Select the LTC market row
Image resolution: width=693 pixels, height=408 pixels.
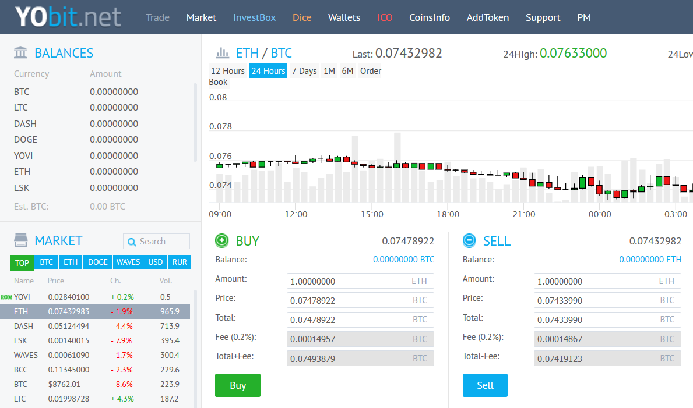coord(95,399)
